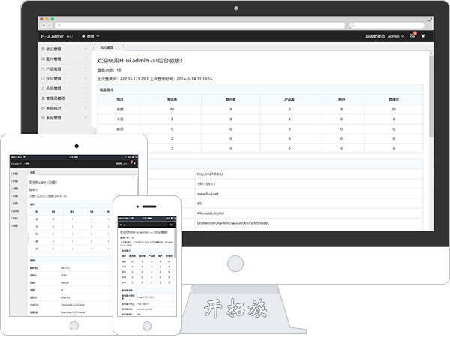
Task: Click the red close light of browser window
Action: (x=41, y=19)
